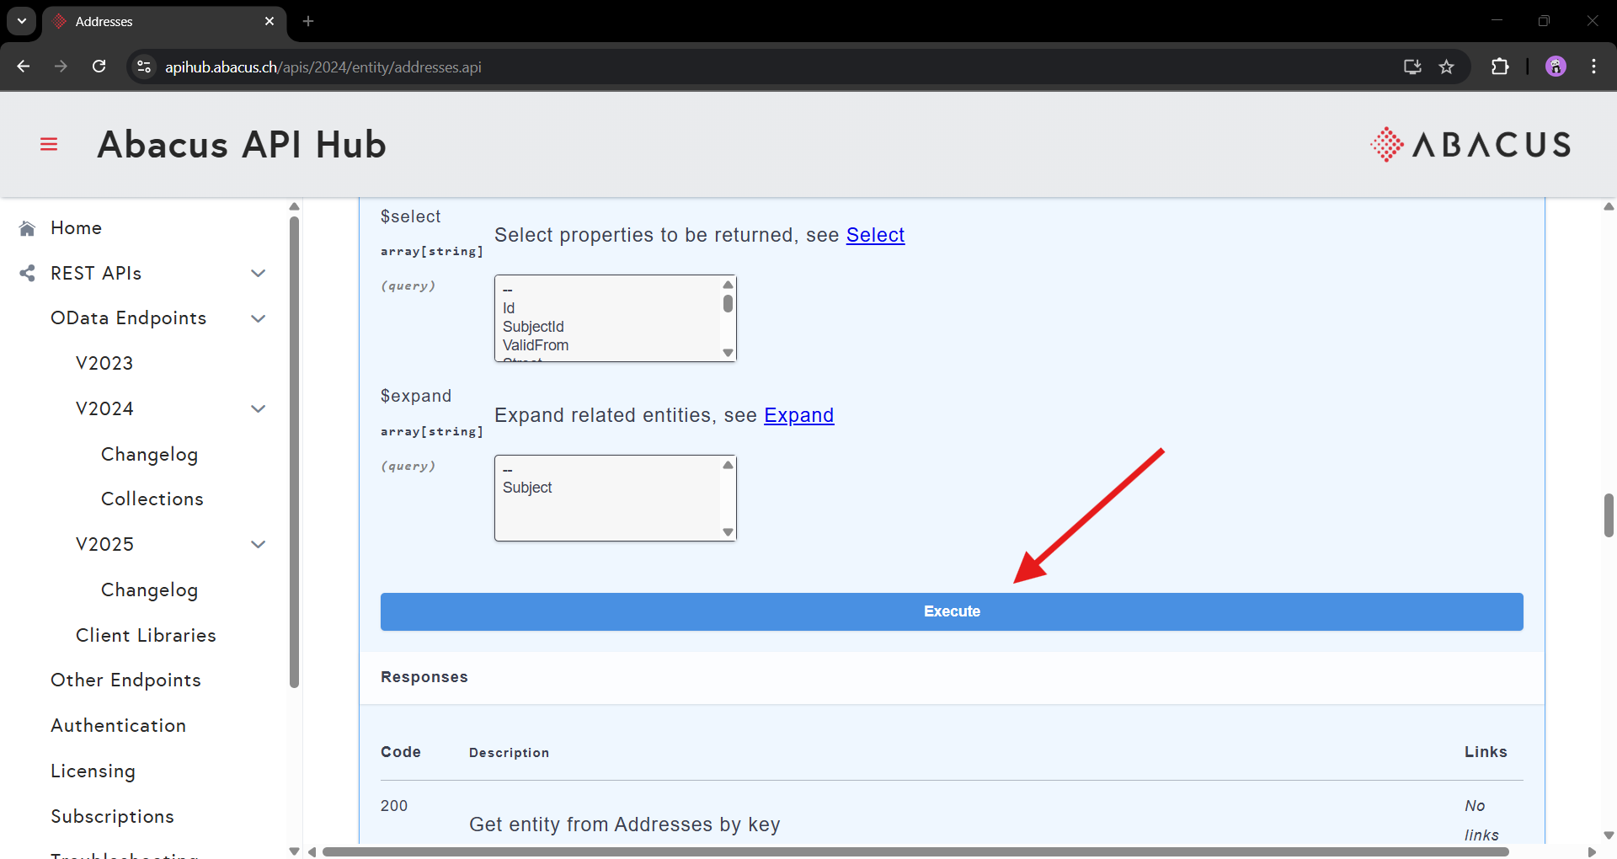
Task: Open the profile avatar
Action: [1556, 67]
